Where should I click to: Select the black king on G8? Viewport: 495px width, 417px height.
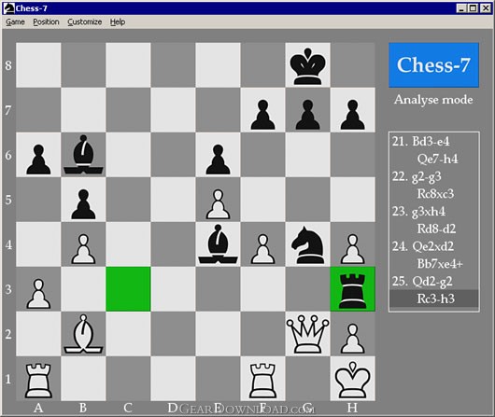point(308,65)
